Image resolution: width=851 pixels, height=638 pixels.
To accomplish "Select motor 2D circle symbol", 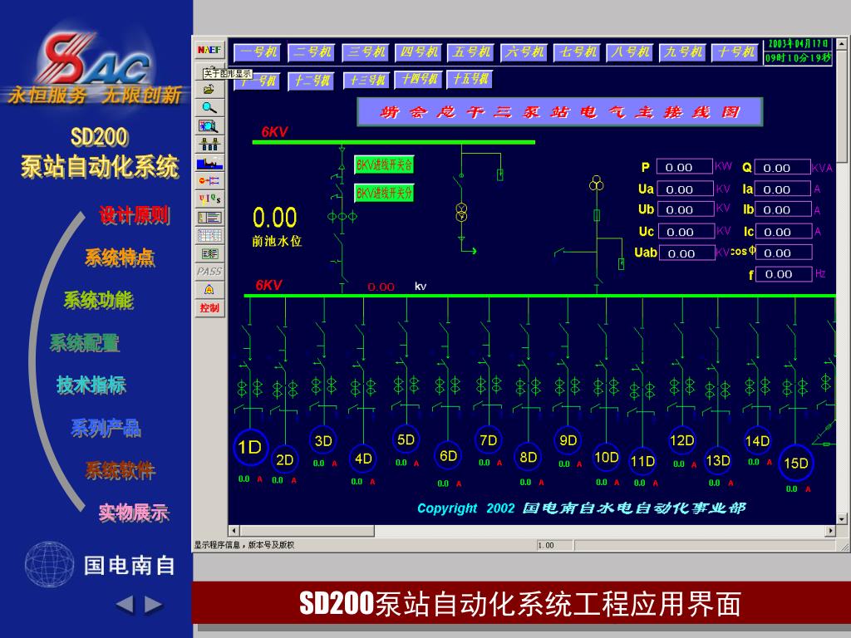I will [285, 460].
